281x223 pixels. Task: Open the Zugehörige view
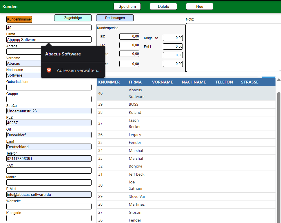coord(73,18)
